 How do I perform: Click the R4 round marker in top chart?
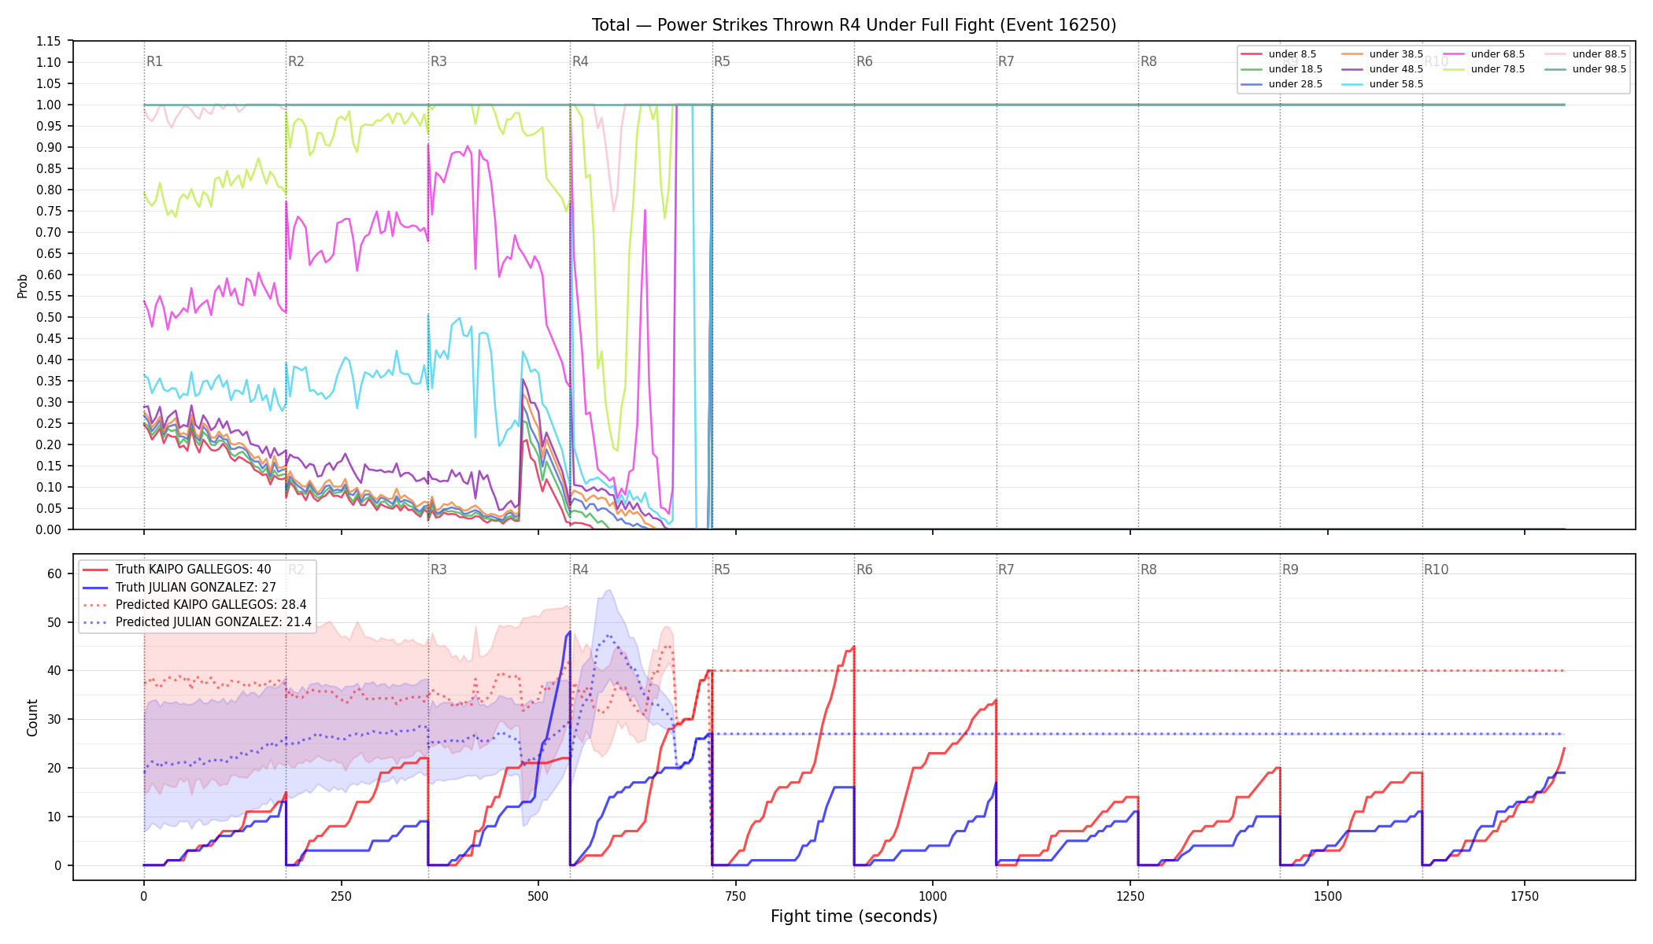[580, 61]
